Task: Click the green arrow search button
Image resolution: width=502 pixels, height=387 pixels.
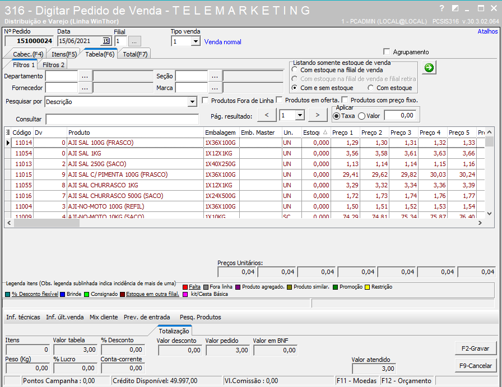Action: coord(429,68)
